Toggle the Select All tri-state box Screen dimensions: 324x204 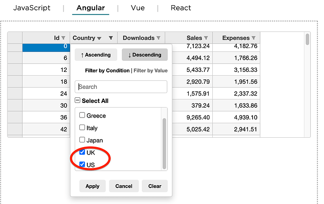click(x=77, y=100)
